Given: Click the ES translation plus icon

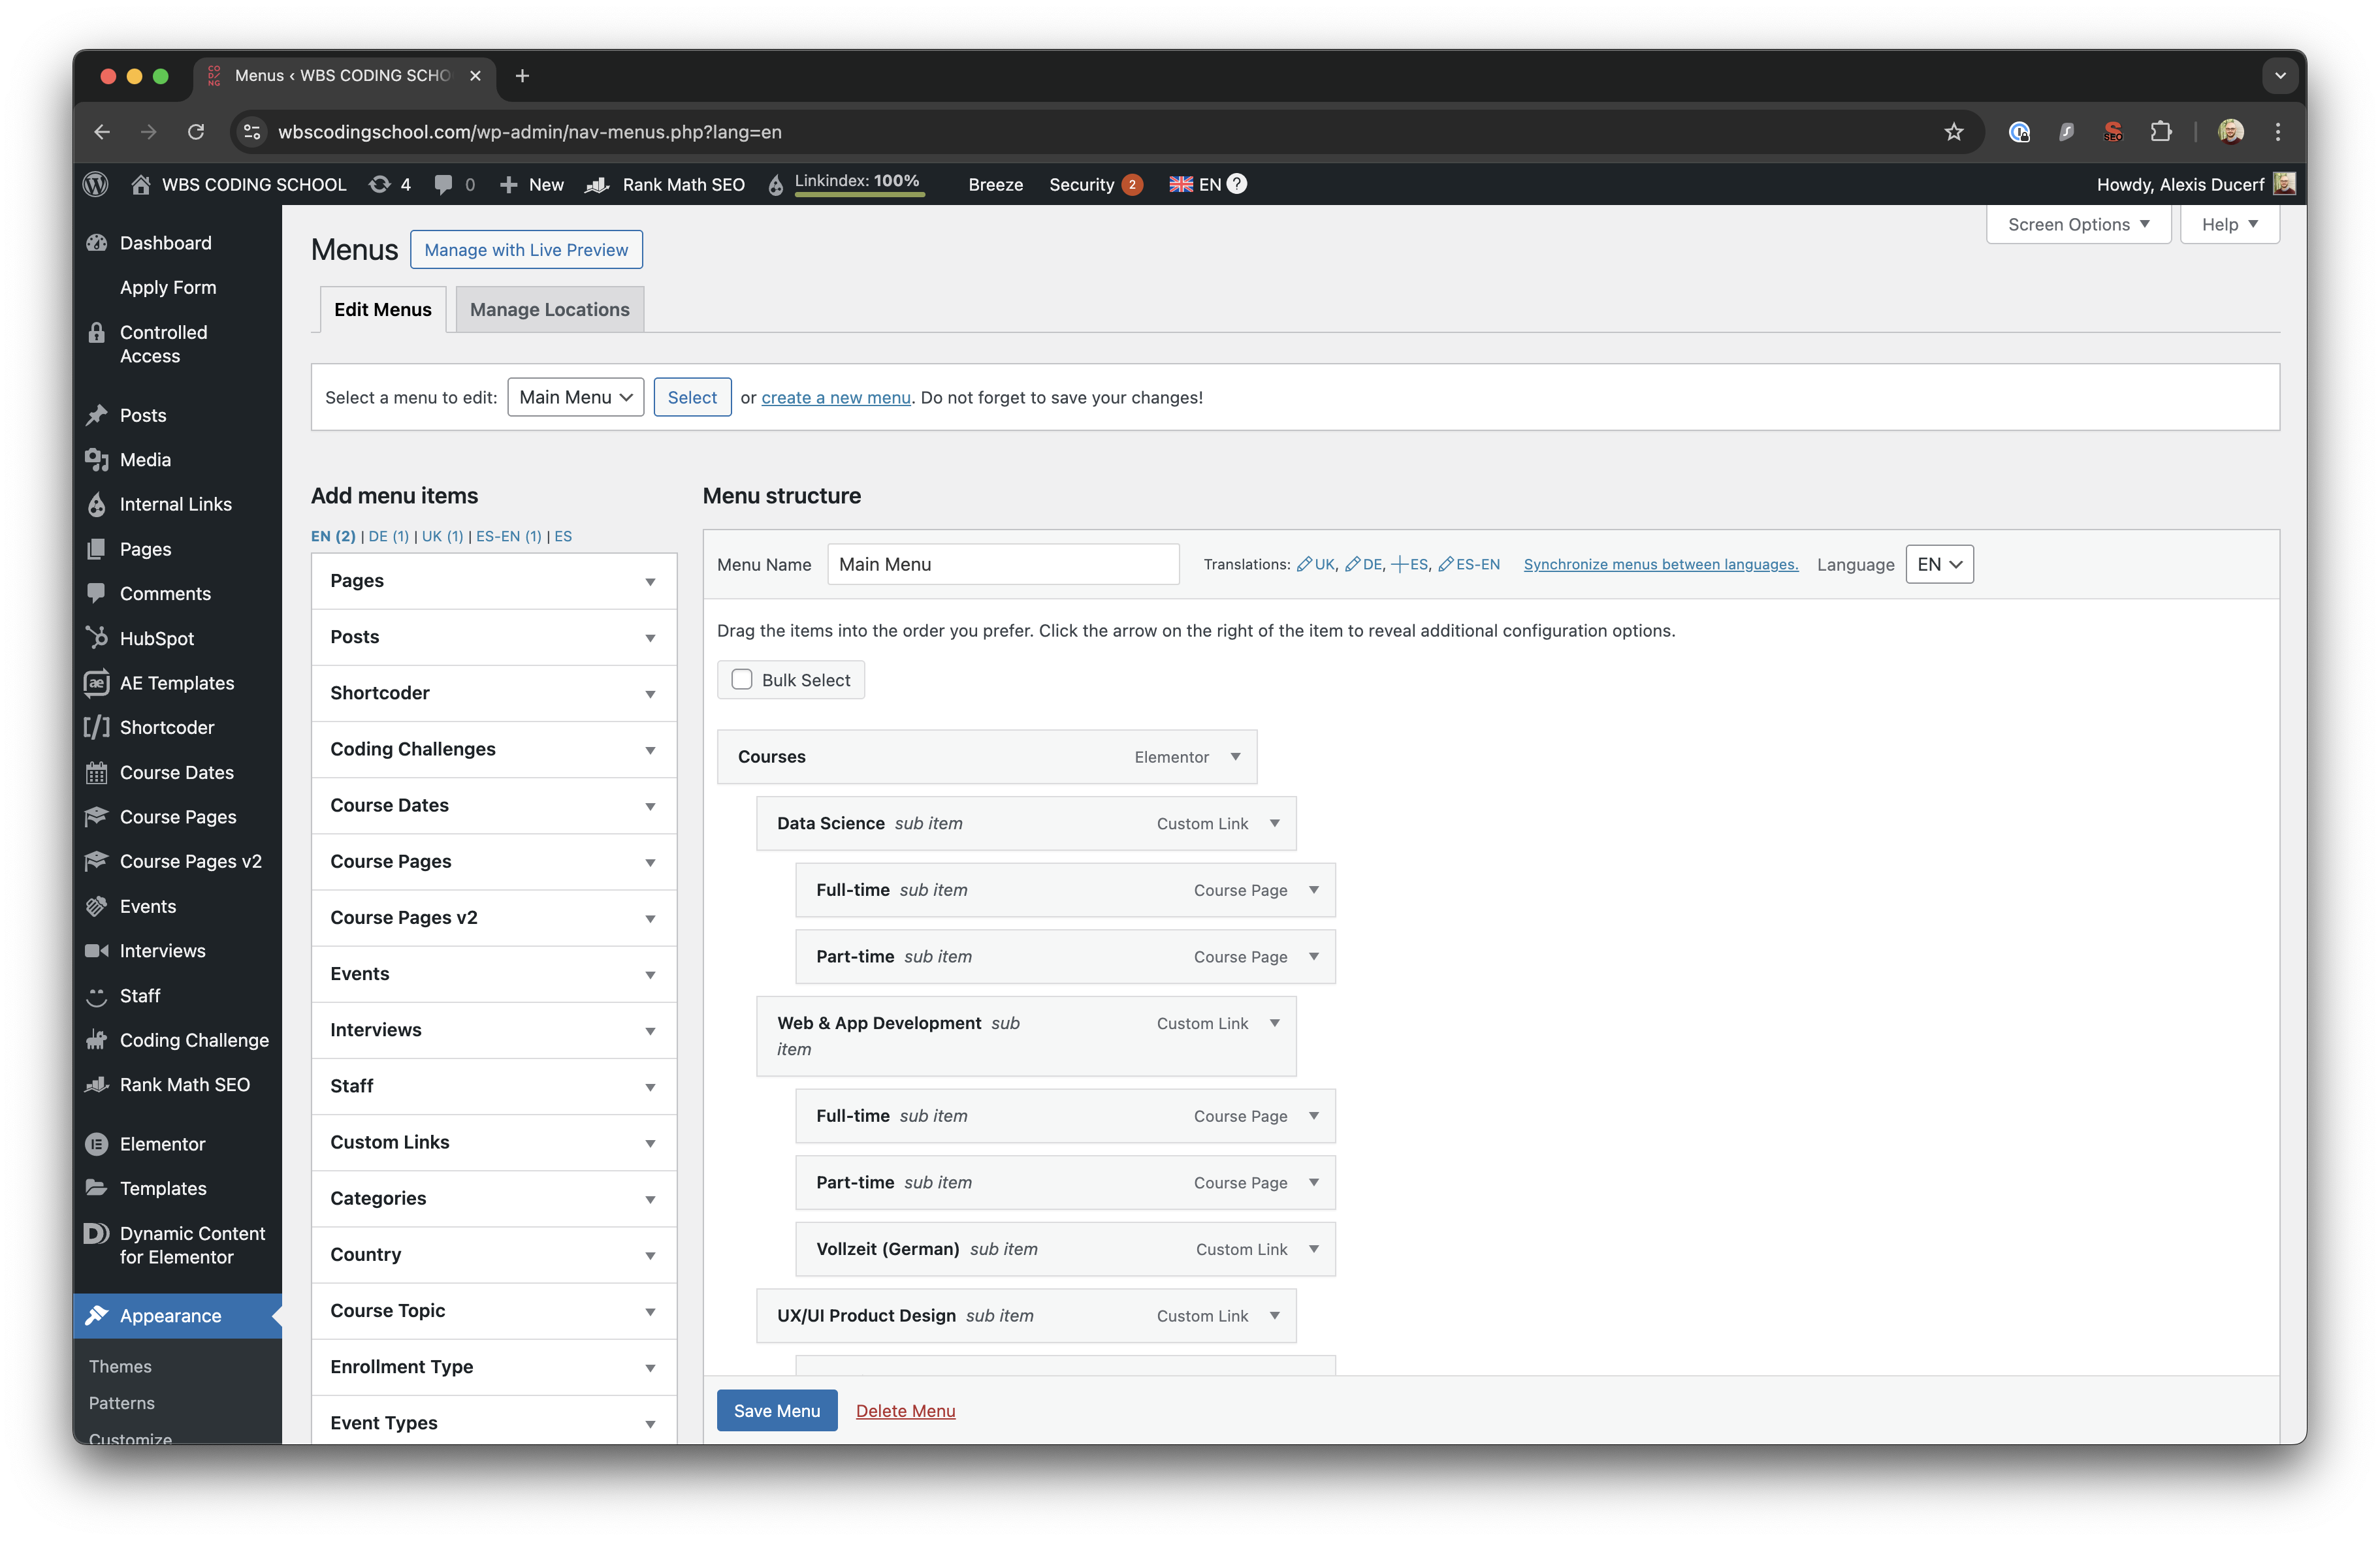Looking at the screenshot, I should (1399, 564).
